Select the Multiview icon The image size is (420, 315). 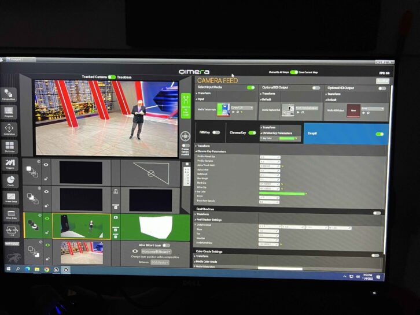(x=10, y=146)
